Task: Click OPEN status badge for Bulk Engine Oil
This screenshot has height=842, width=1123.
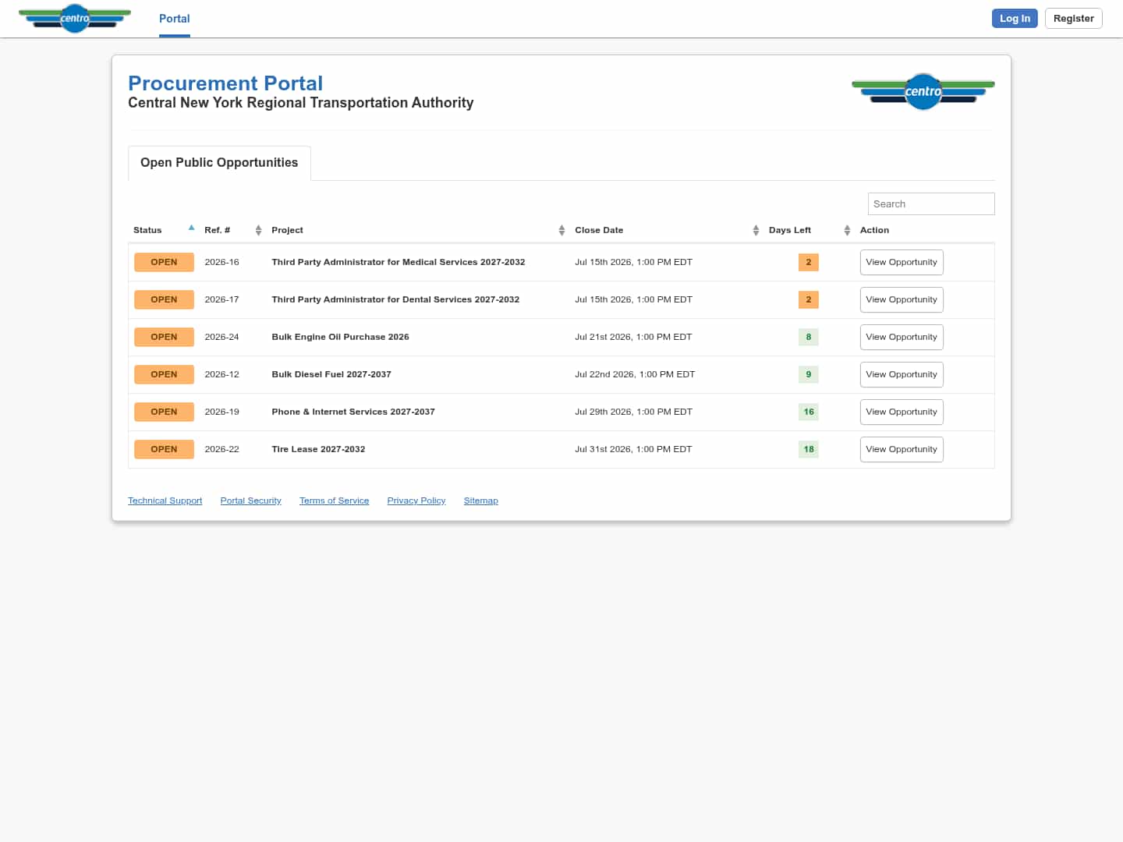Action: coord(164,337)
